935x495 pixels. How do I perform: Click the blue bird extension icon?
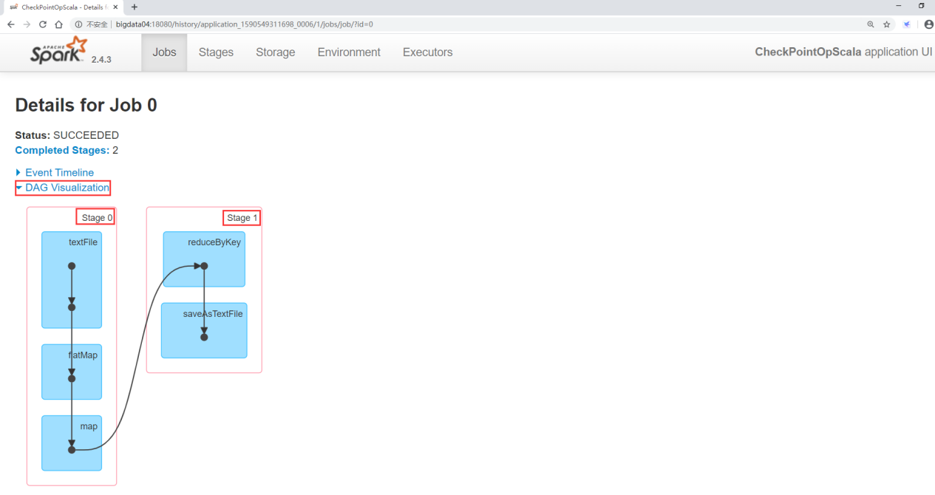(x=908, y=24)
